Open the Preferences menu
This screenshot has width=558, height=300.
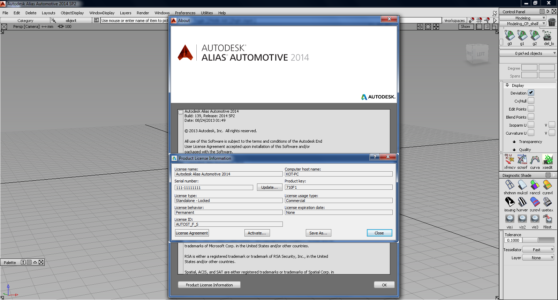(x=185, y=13)
